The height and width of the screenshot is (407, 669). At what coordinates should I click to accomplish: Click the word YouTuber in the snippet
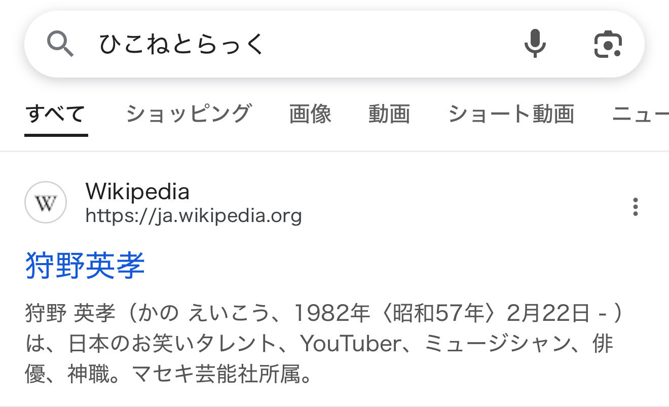(x=351, y=344)
